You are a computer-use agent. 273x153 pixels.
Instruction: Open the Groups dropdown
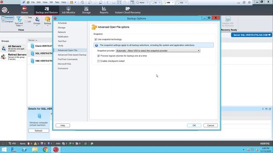(x=37, y=22)
